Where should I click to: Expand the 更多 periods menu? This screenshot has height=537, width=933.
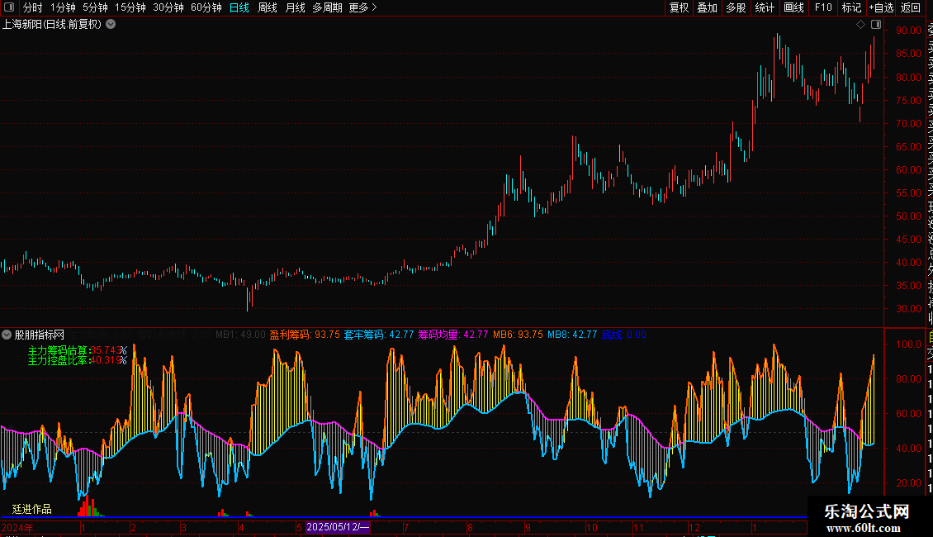363,7
